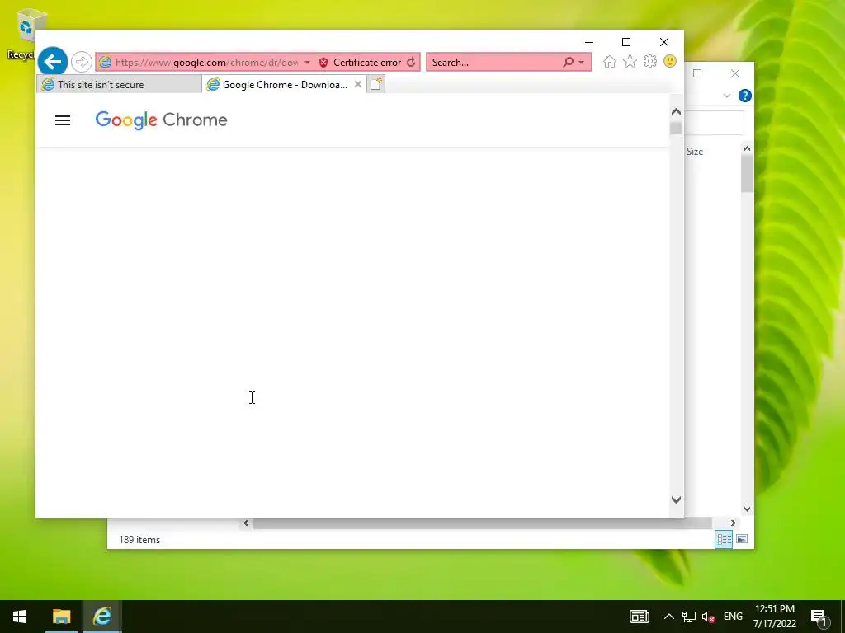Click the Google Chrome logo
845x633 pixels.
[x=161, y=120]
